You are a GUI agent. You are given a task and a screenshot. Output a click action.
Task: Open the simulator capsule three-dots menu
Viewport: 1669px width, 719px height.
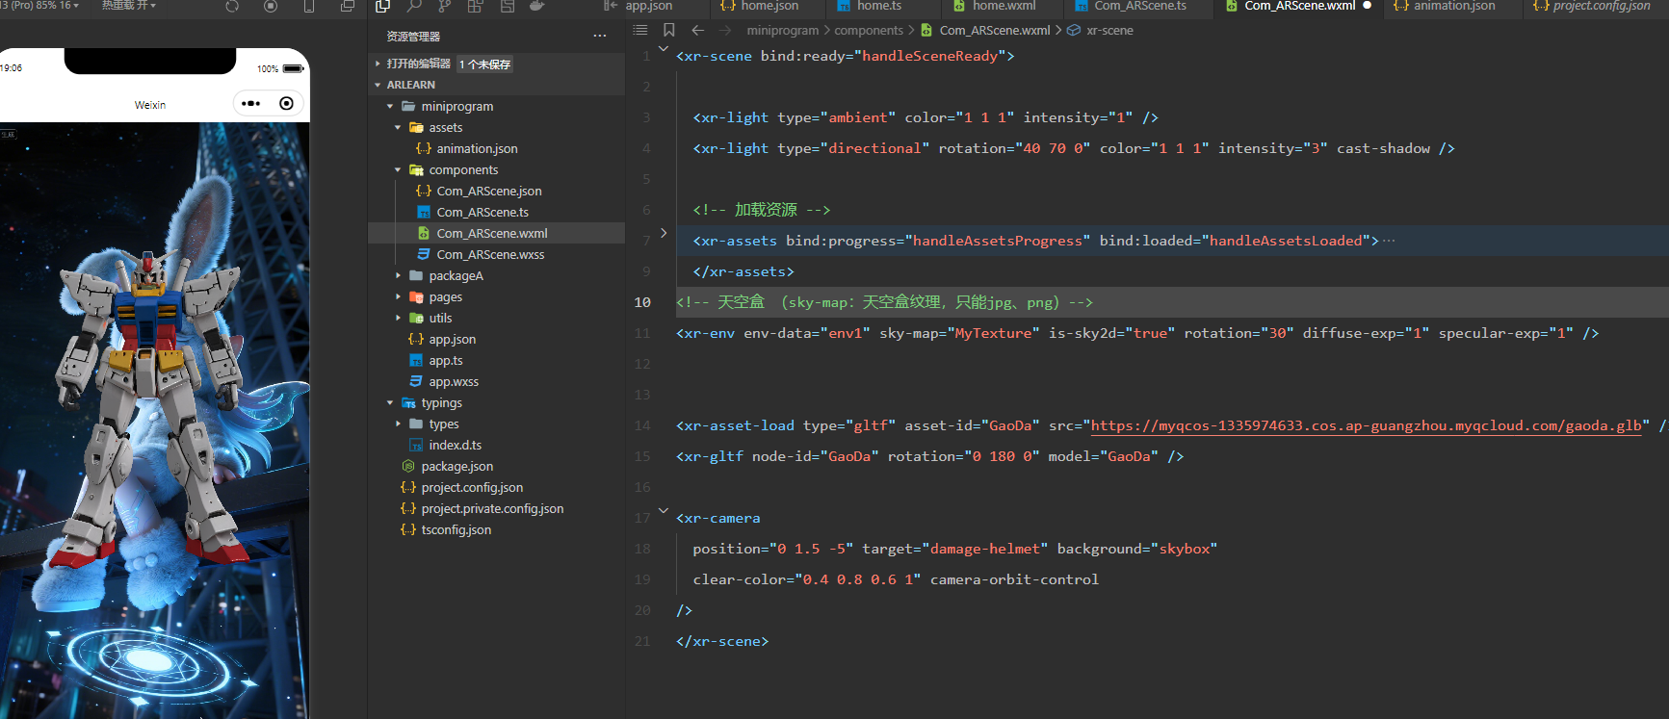point(251,104)
